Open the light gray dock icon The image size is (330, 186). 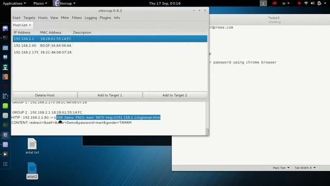point(5,115)
